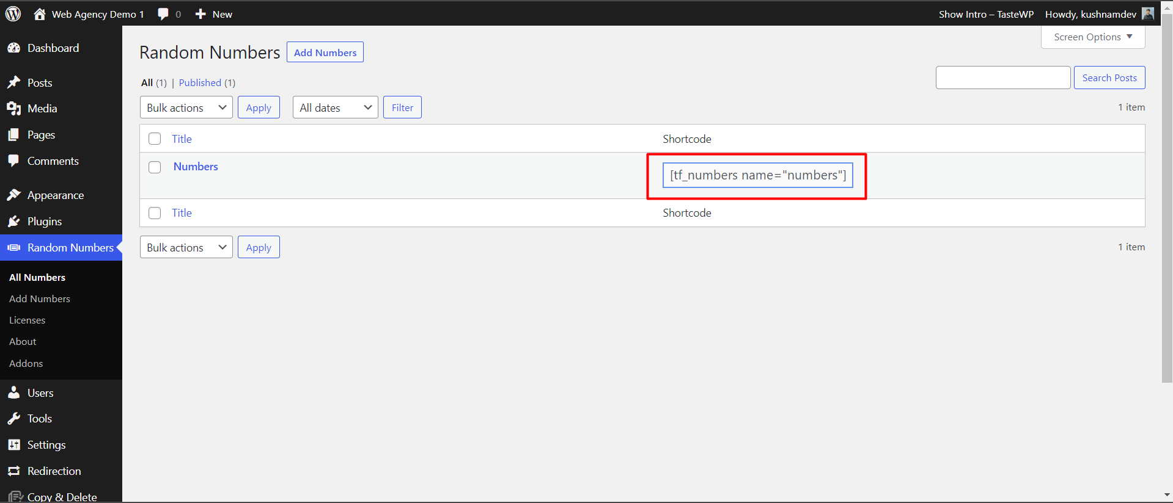Click the Dashboard gauge icon
1173x503 pixels.
click(14, 48)
